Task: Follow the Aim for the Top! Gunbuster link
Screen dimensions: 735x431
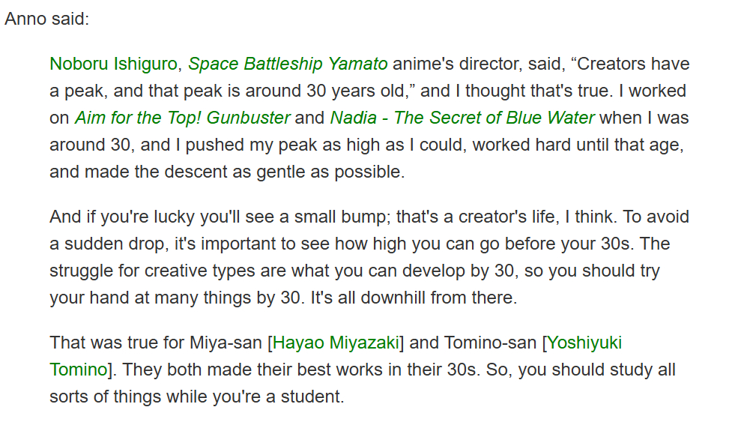Action: [182, 118]
